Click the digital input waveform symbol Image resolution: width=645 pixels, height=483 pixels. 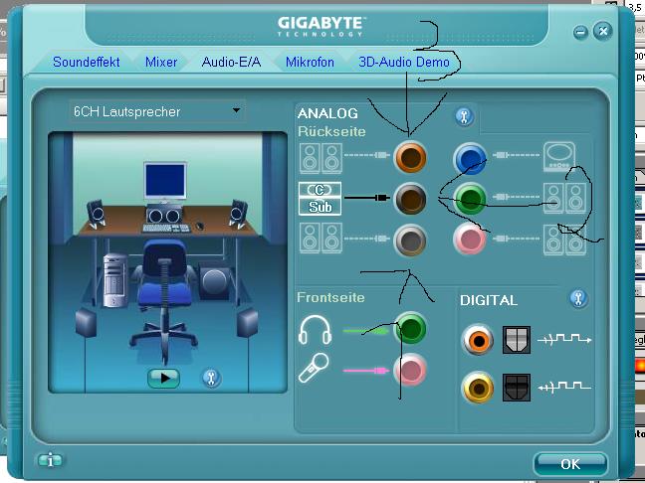pyautogui.click(x=564, y=387)
